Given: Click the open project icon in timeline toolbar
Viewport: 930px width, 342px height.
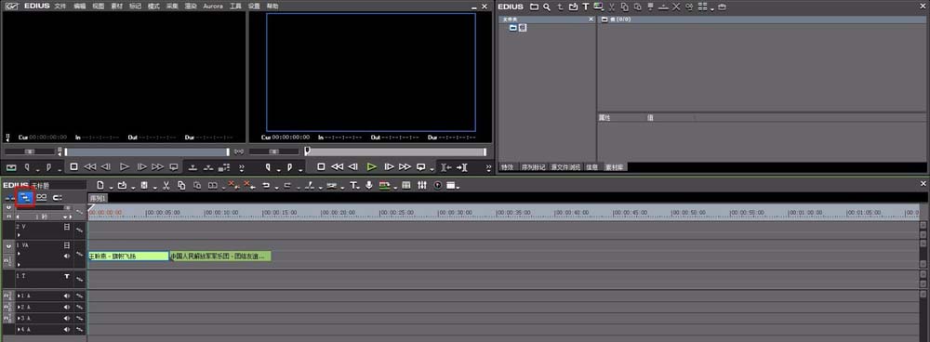Looking at the screenshot, I should coord(122,186).
